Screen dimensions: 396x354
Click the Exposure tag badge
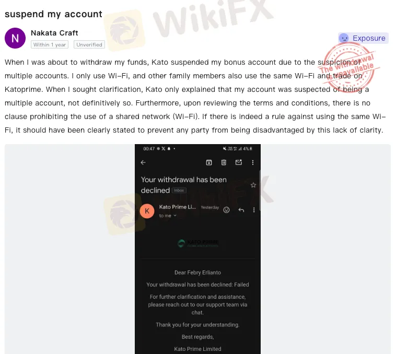point(363,38)
